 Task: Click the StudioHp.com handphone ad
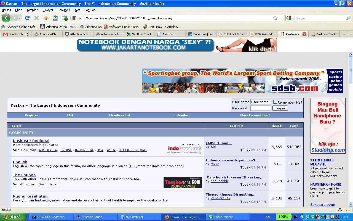click(x=328, y=126)
